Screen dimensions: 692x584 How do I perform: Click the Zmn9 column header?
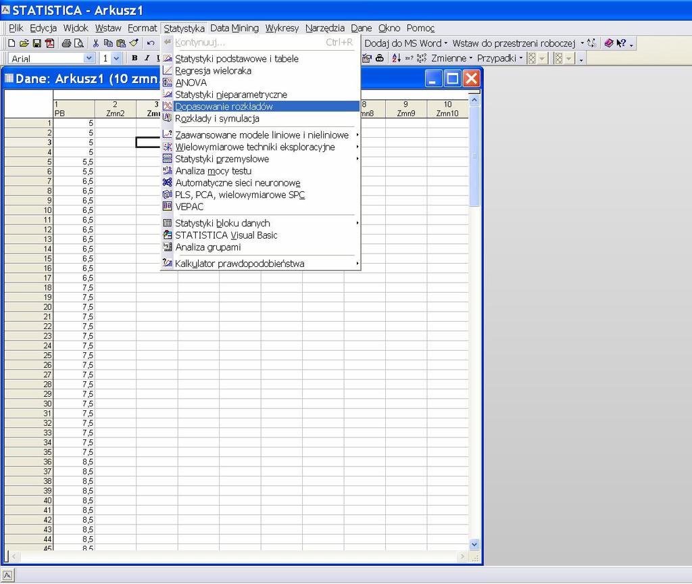click(x=406, y=109)
